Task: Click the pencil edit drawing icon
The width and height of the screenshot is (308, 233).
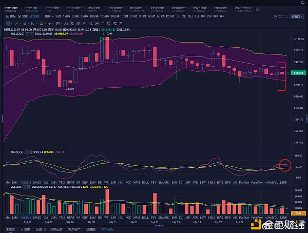Action: pyautogui.click(x=91, y=24)
